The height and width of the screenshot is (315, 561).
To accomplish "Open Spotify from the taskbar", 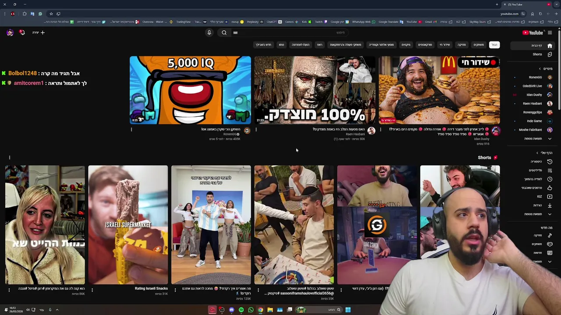I will tap(241, 310).
